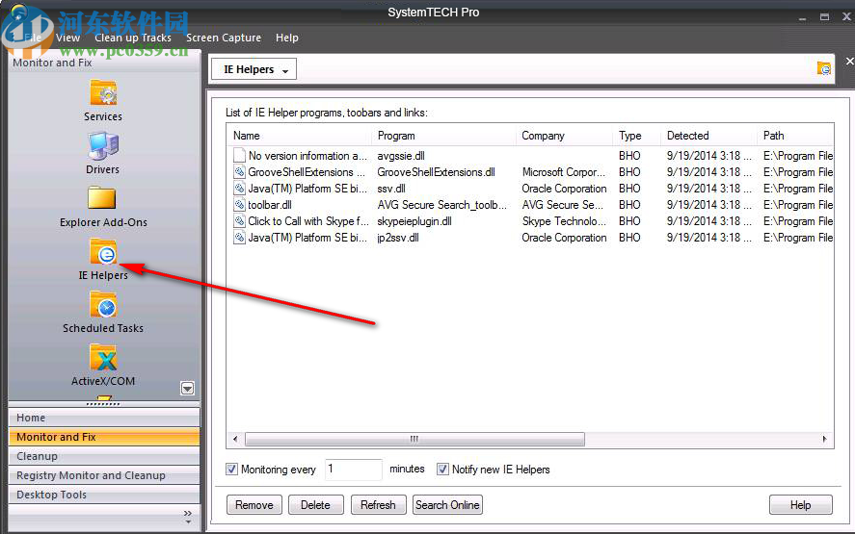Click the monitoring minutes input field
The image size is (855, 534).
353,470
